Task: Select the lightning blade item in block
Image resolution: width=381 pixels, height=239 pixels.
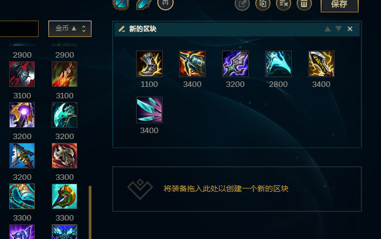Action: click(x=321, y=64)
